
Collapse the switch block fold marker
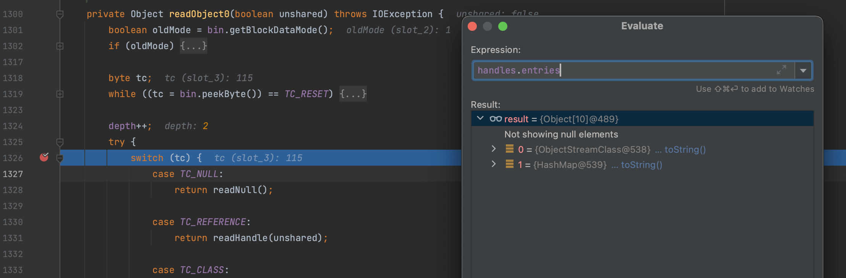(x=60, y=158)
